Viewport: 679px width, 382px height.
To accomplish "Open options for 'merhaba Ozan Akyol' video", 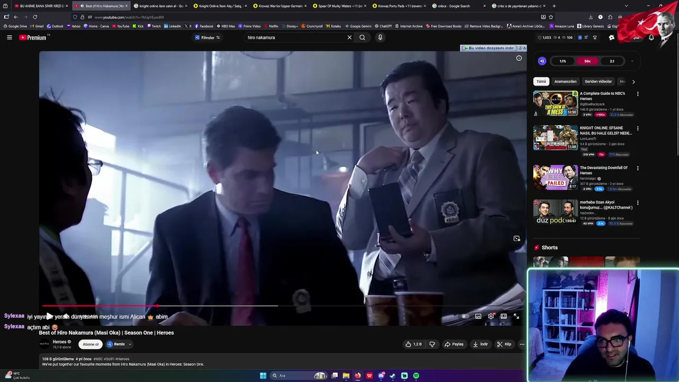I will coord(638,203).
